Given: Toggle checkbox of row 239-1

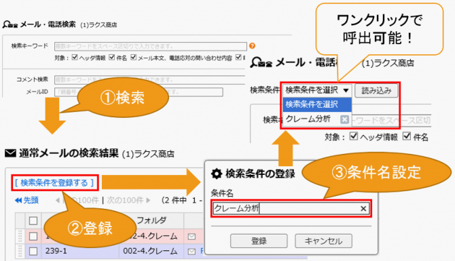Looking at the screenshot, I should 33,251.
